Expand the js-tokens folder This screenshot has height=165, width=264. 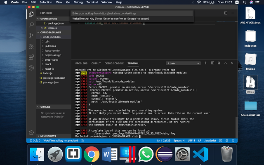coord(50,46)
